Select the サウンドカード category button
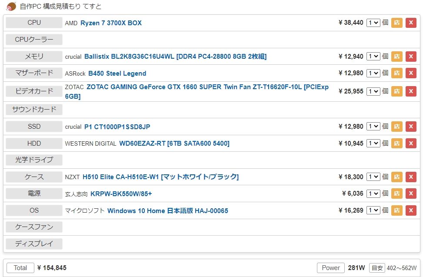Viewport: 423px width, 277px height. point(34,110)
